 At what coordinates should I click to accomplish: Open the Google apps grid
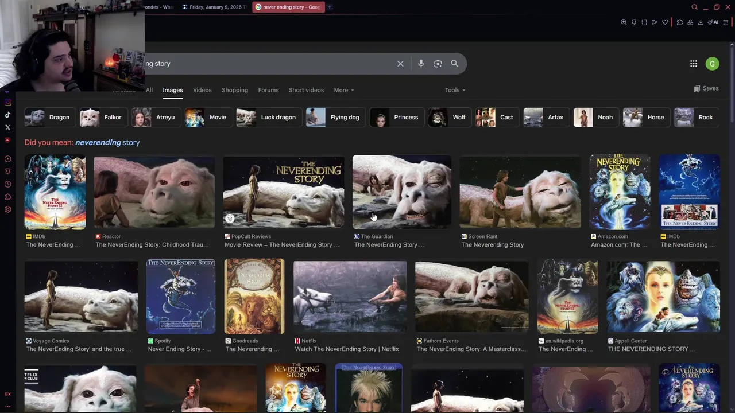pyautogui.click(x=694, y=64)
